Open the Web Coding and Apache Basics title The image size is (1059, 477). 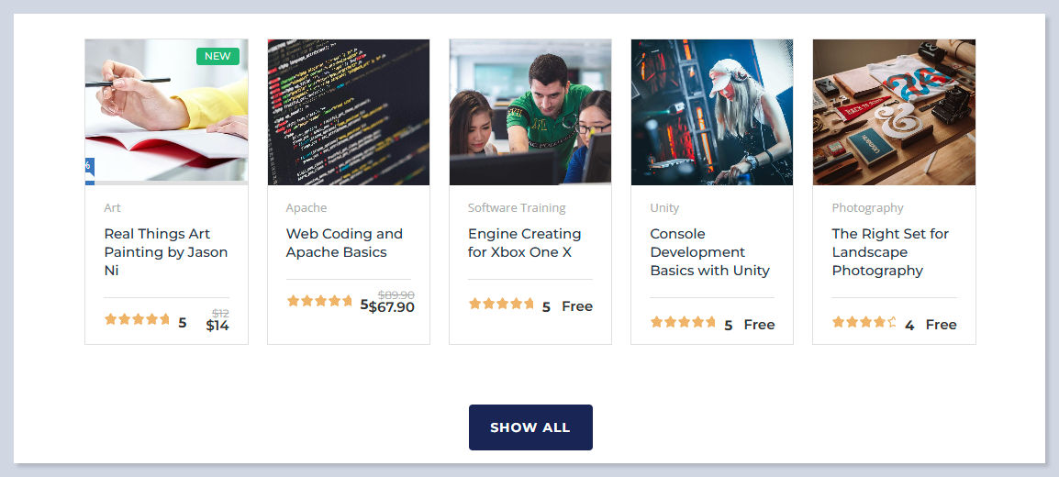pyautogui.click(x=344, y=243)
